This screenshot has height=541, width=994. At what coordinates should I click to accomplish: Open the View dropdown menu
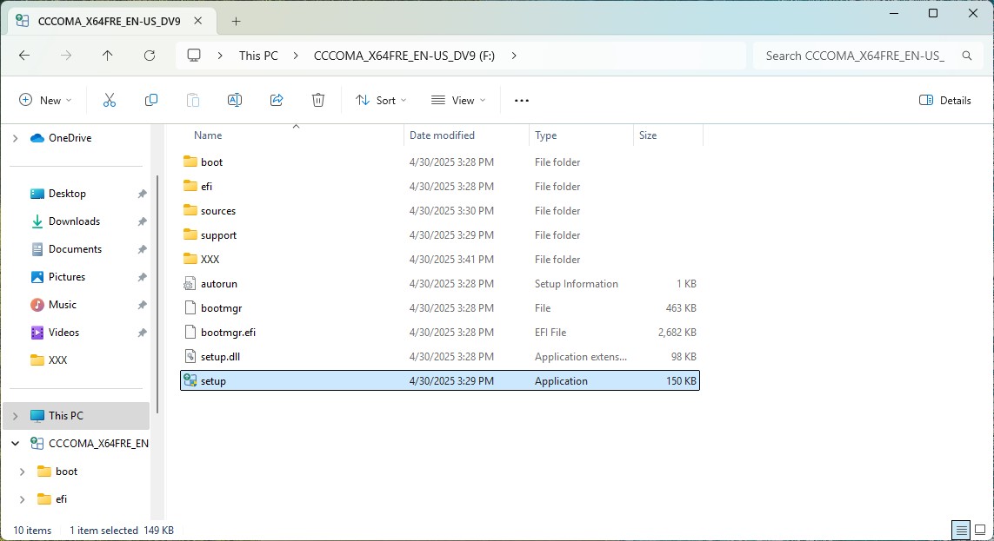(458, 100)
